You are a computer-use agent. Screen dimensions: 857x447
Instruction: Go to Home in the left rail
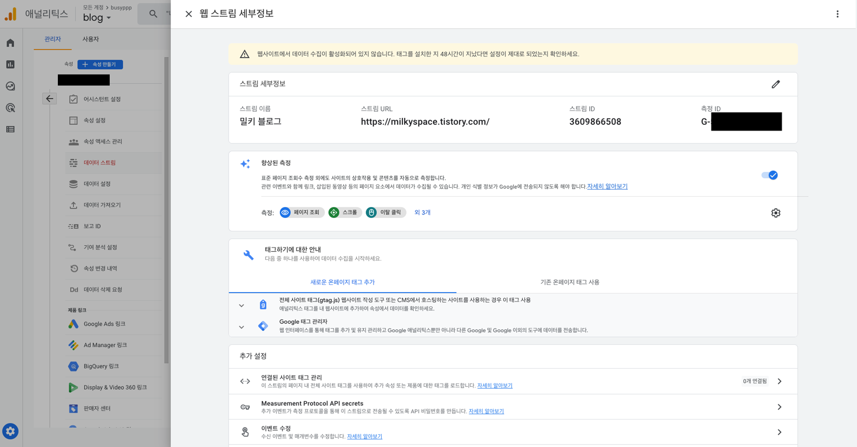pyautogui.click(x=11, y=43)
